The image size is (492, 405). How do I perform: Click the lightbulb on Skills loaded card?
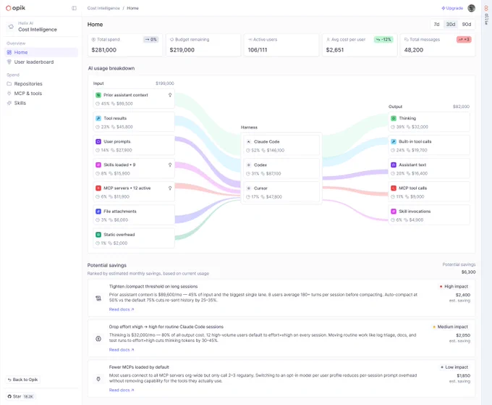tap(170, 164)
